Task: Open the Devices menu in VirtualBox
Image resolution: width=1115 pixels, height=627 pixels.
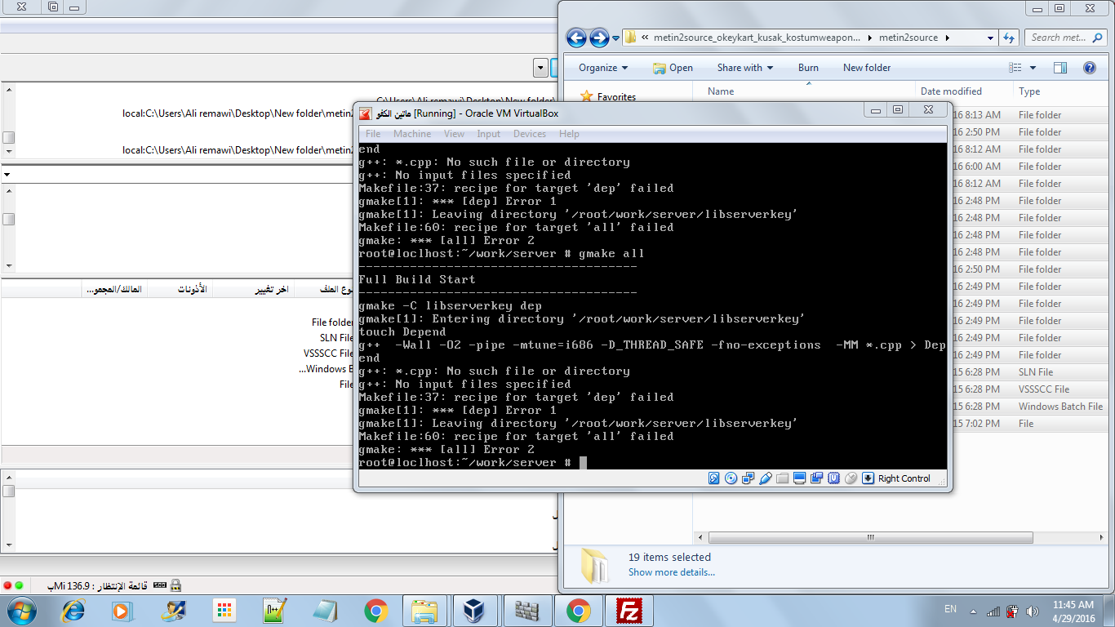Action: click(530, 134)
